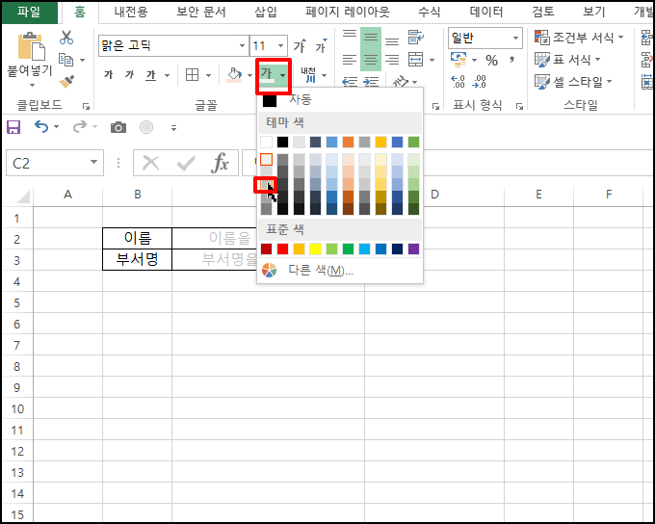Click the camera icon in quick access toolbar
The height and width of the screenshot is (524, 655).
[118, 127]
